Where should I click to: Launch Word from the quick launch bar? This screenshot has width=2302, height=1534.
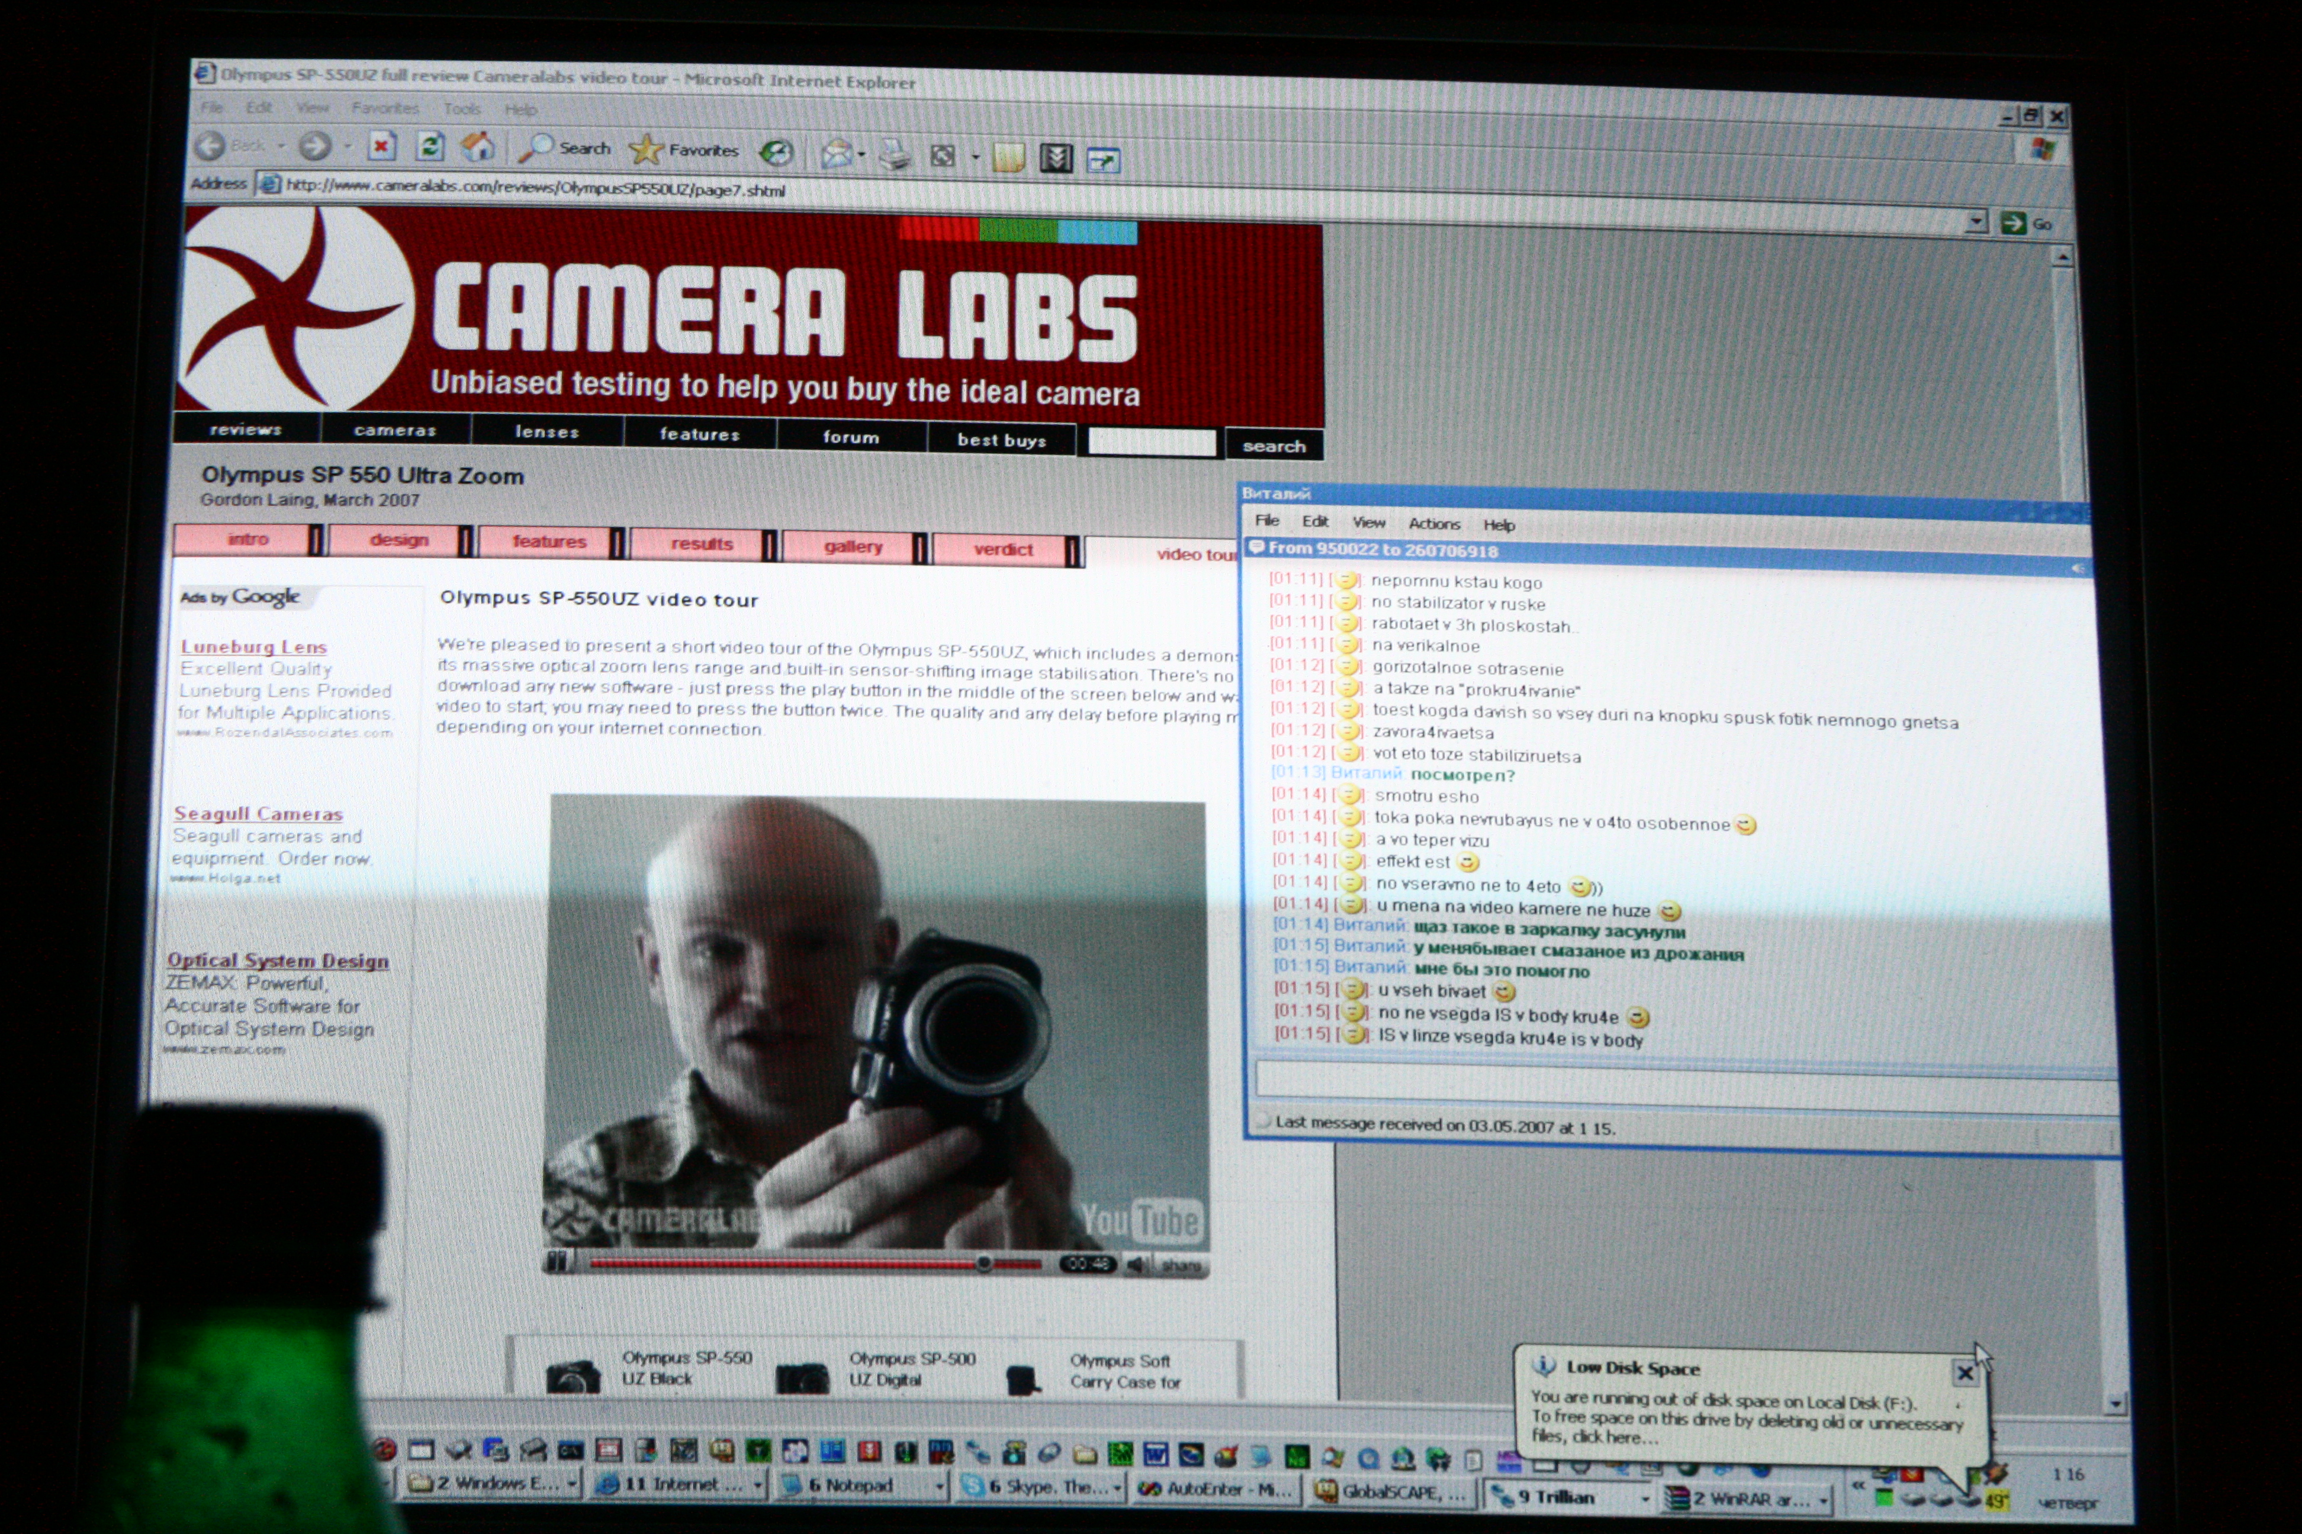(x=1155, y=1455)
